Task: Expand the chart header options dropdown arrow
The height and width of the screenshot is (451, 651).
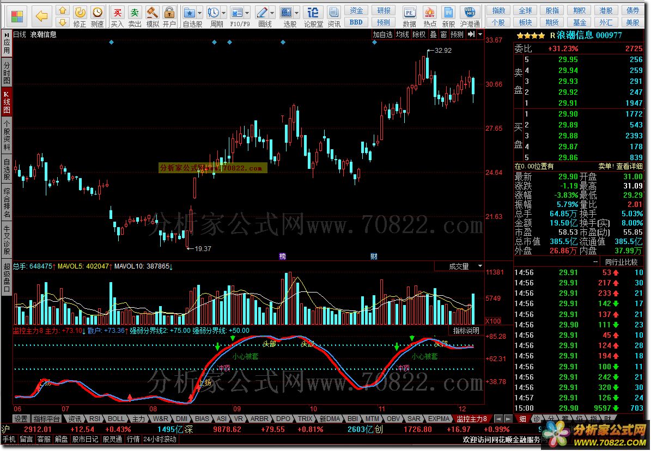Action: click(480, 34)
